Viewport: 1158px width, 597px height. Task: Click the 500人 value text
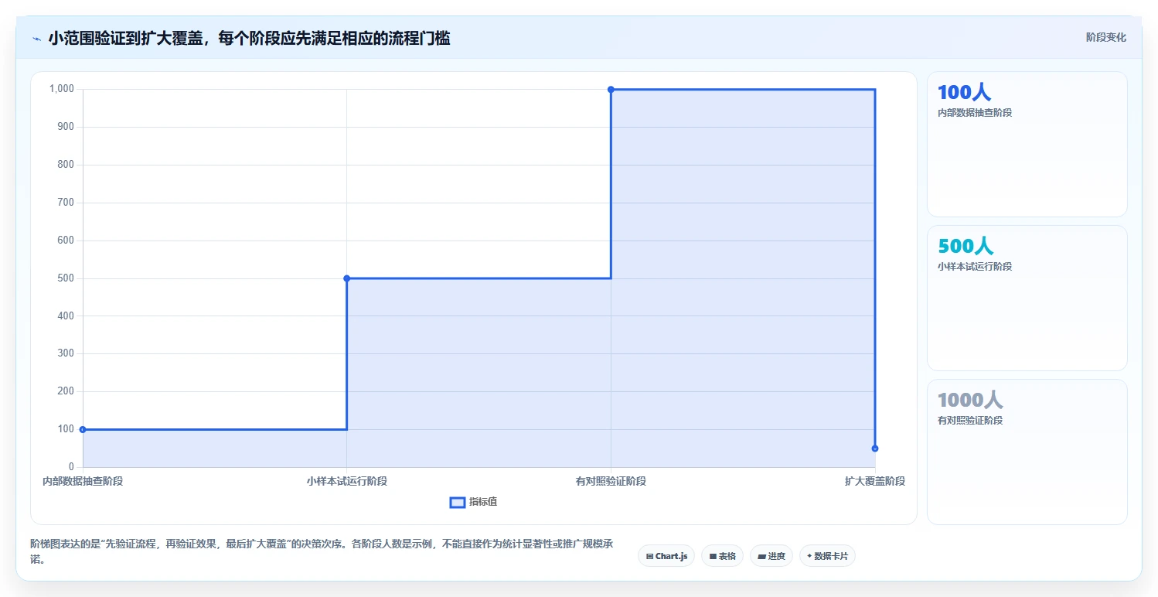pos(965,246)
